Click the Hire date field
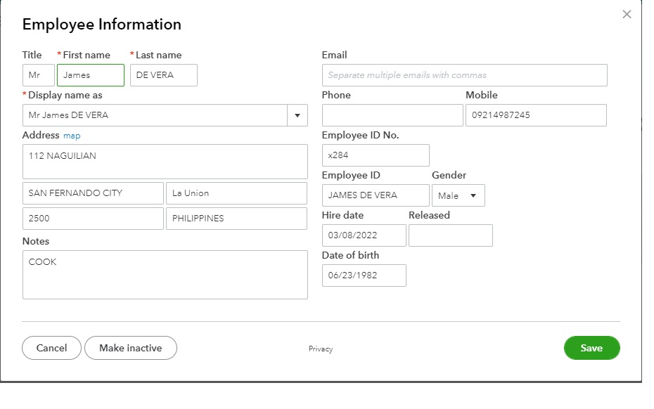The width and height of the screenshot is (654, 409). tap(364, 235)
